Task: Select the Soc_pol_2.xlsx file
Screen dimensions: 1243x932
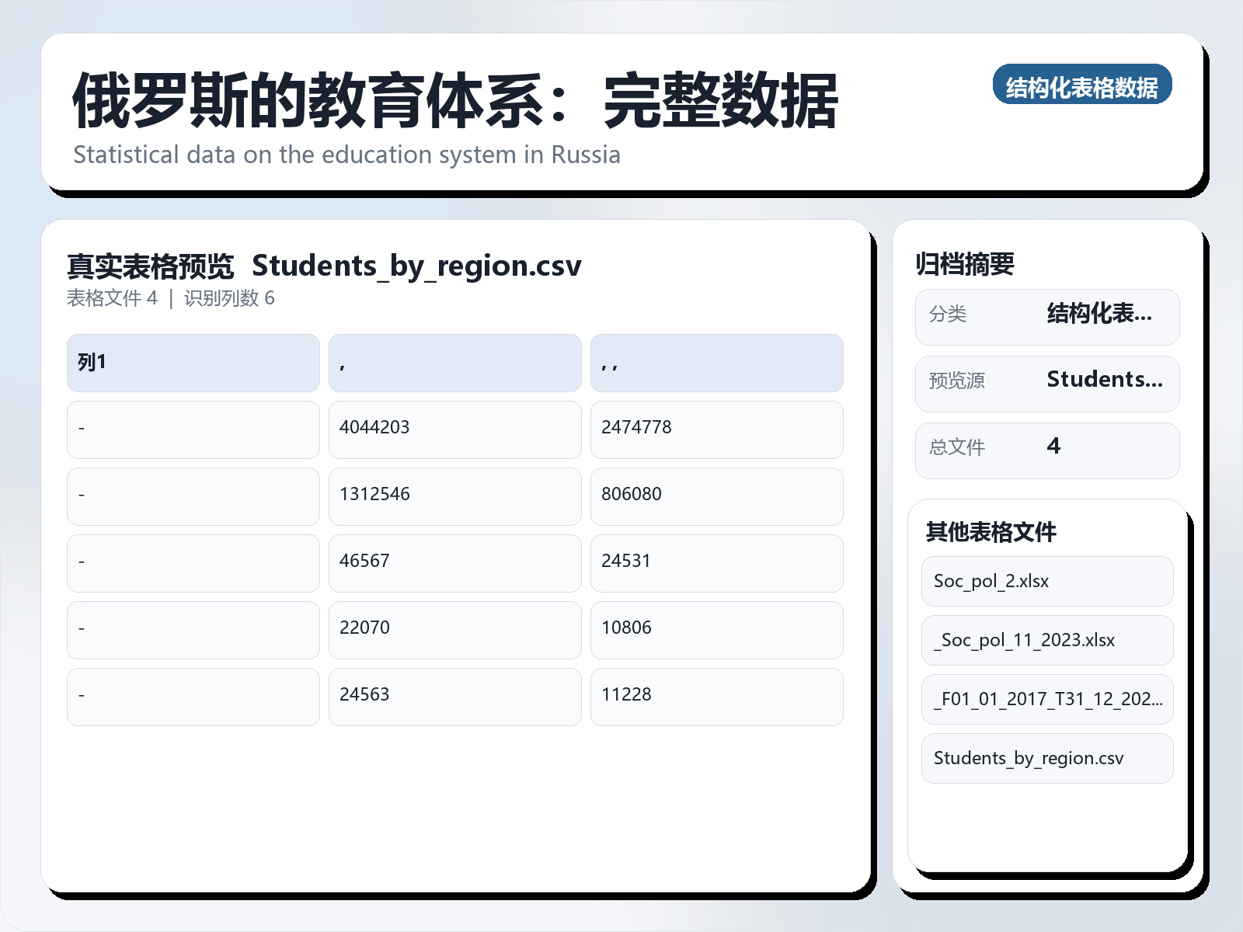Action: tap(1046, 581)
